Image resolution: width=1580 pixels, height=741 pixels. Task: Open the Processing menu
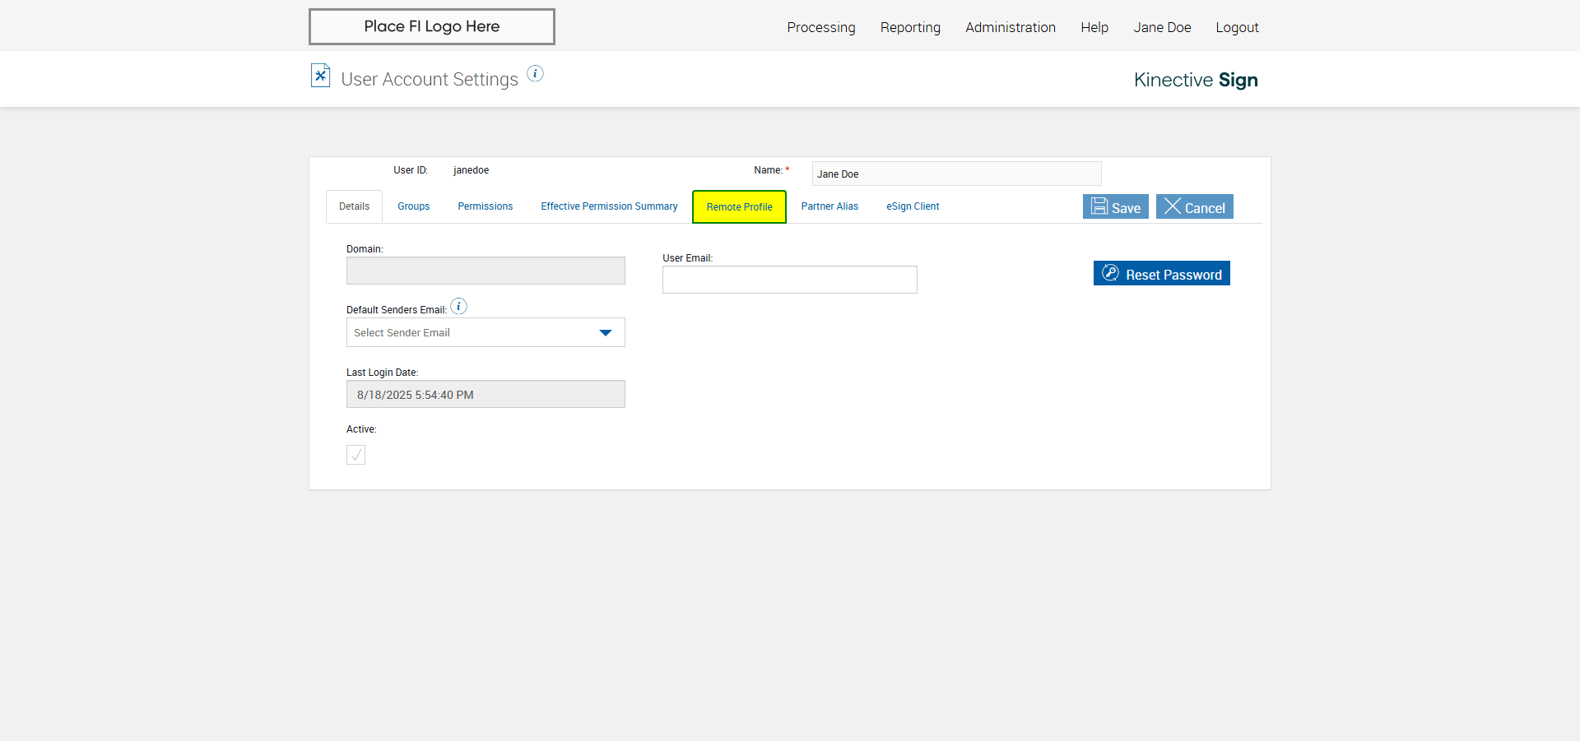coord(820,27)
